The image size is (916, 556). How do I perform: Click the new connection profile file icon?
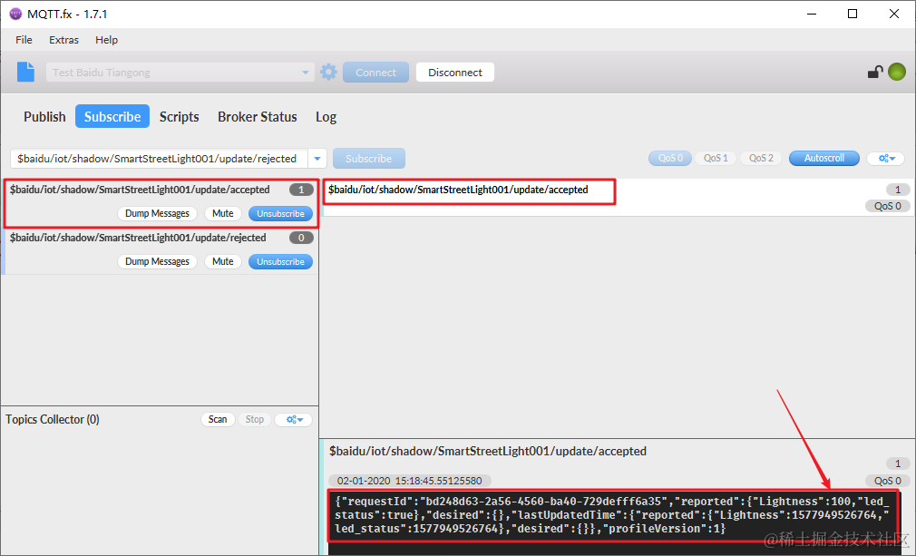pyautogui.click(x=25, y=72)
